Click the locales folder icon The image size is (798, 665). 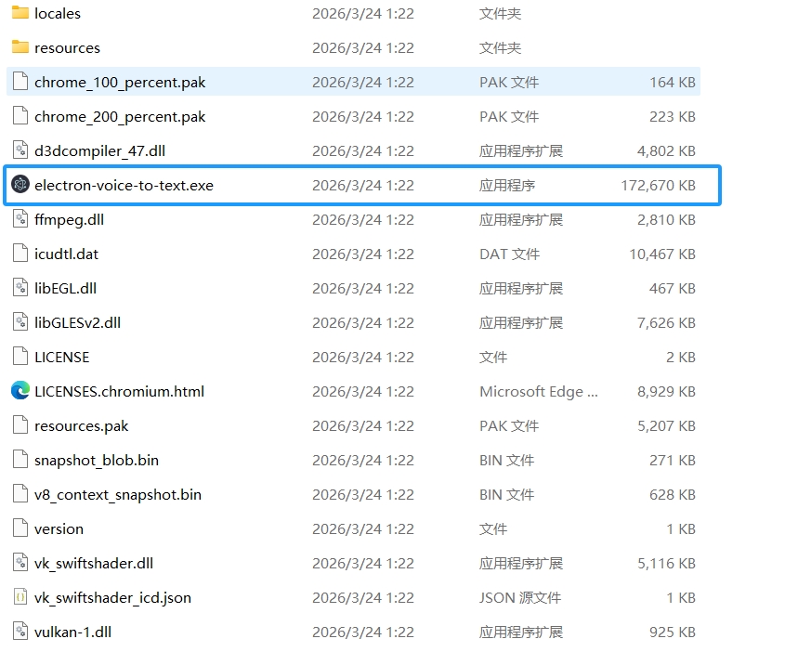coord(20,13)
